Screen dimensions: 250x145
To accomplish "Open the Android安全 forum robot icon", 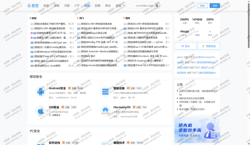I will (x=41, y=92).
